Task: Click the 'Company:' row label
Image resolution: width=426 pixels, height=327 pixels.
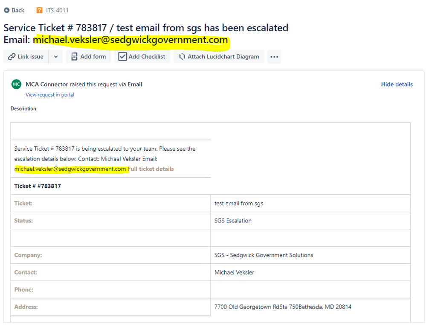Action: [x=28, y=255]
